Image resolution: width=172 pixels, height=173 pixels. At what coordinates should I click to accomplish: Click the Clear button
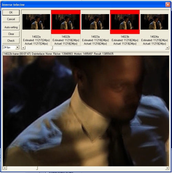click(x=11, y=34)
